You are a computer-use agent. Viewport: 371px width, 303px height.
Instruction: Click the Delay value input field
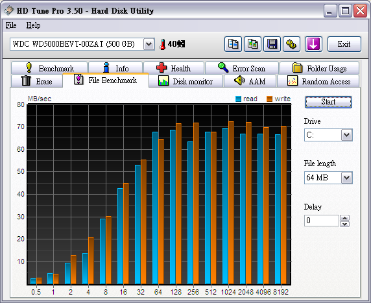tap(322, 221)
